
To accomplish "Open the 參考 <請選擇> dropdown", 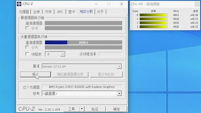I will (82, 94).
